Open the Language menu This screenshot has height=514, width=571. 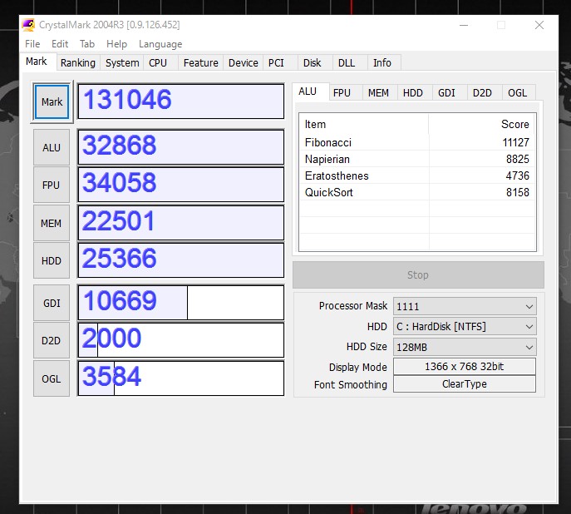click(x=160, y=44)
